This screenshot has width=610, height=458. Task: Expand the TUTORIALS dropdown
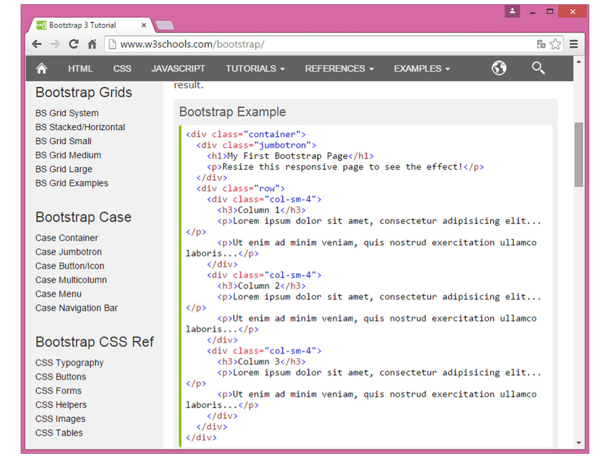tap(255, 68)
